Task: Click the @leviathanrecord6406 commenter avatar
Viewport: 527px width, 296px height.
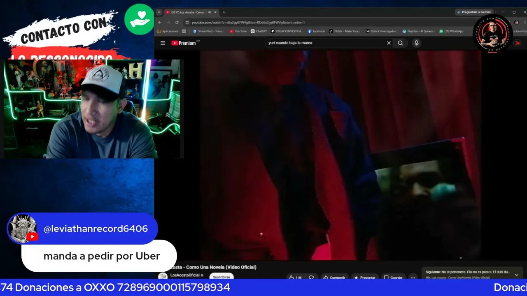Action: (x=23, y=229)
